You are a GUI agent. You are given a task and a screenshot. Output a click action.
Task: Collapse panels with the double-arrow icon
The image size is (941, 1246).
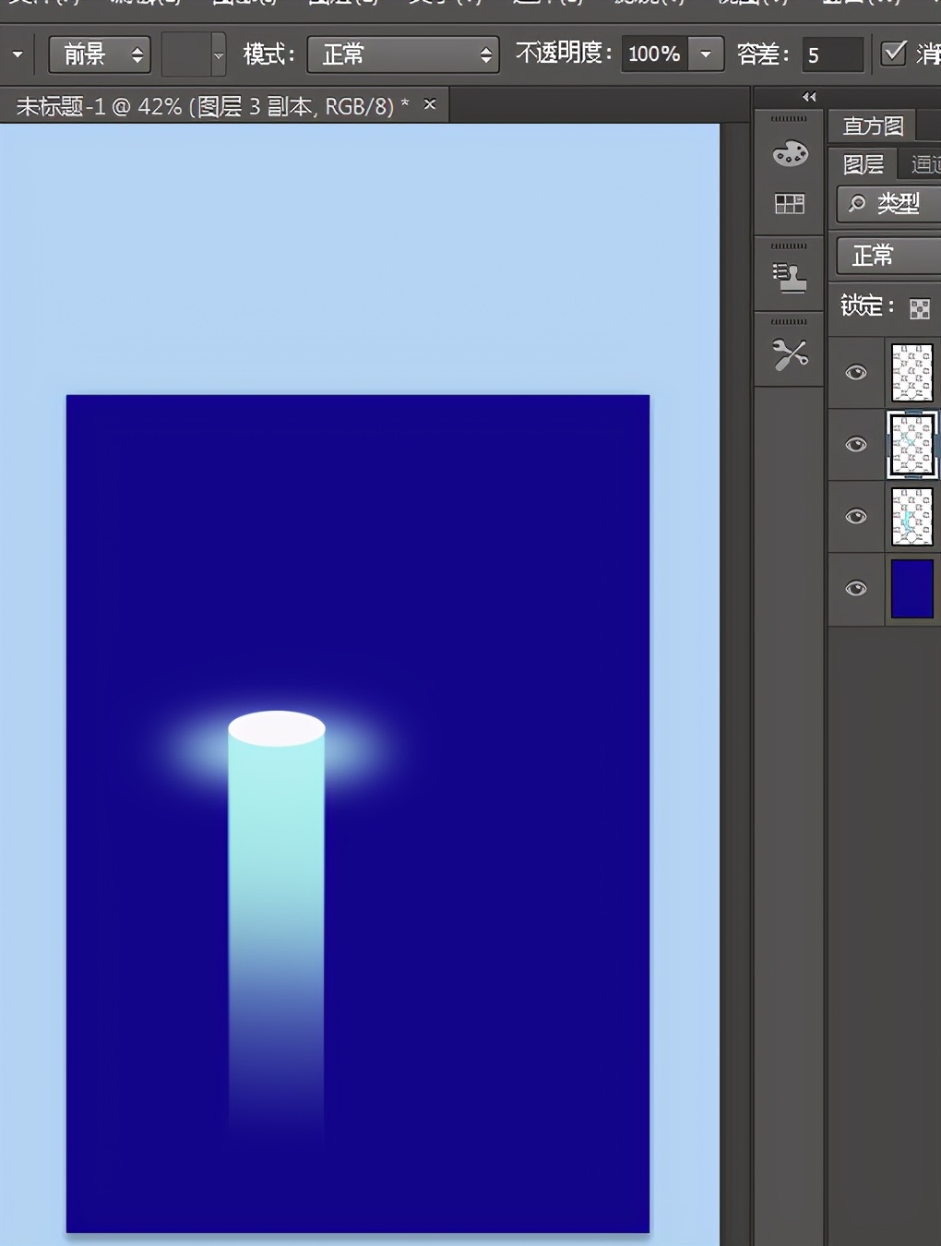(809, 97)
